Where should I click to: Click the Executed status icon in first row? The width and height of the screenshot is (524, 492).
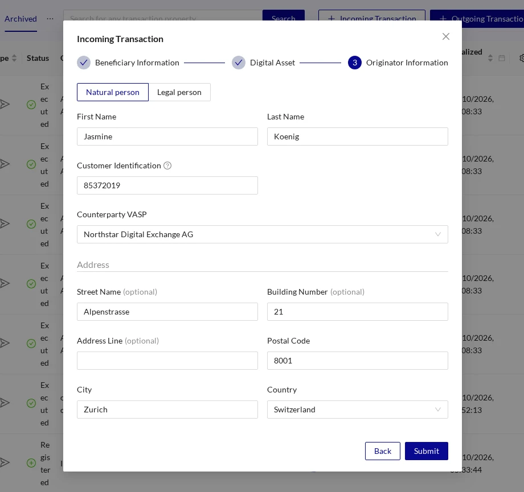31,105
